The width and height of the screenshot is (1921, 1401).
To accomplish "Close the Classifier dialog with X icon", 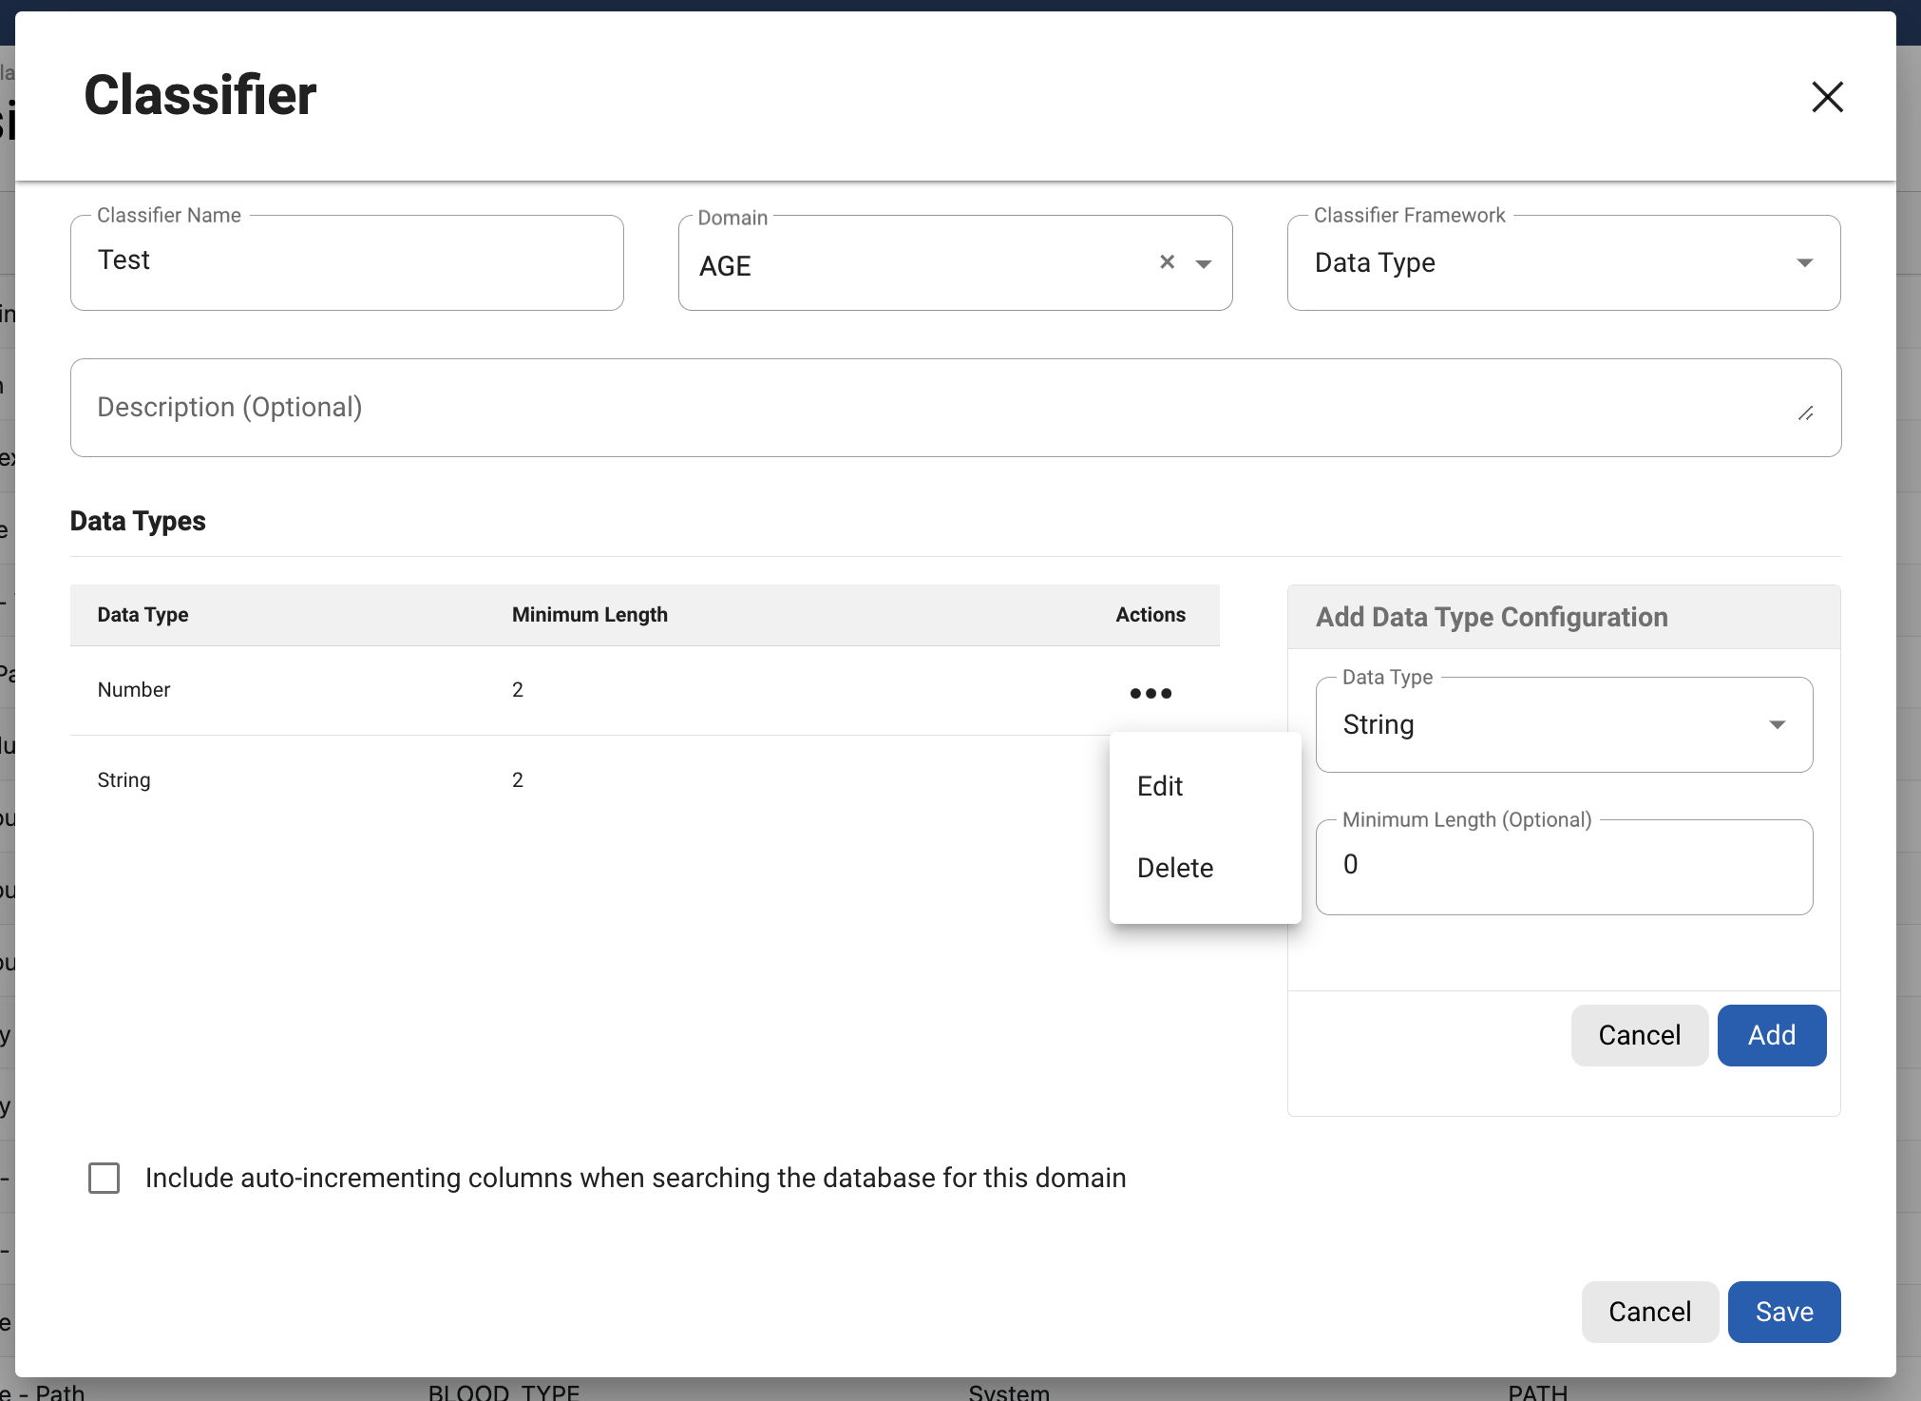I will [1826, 97].
